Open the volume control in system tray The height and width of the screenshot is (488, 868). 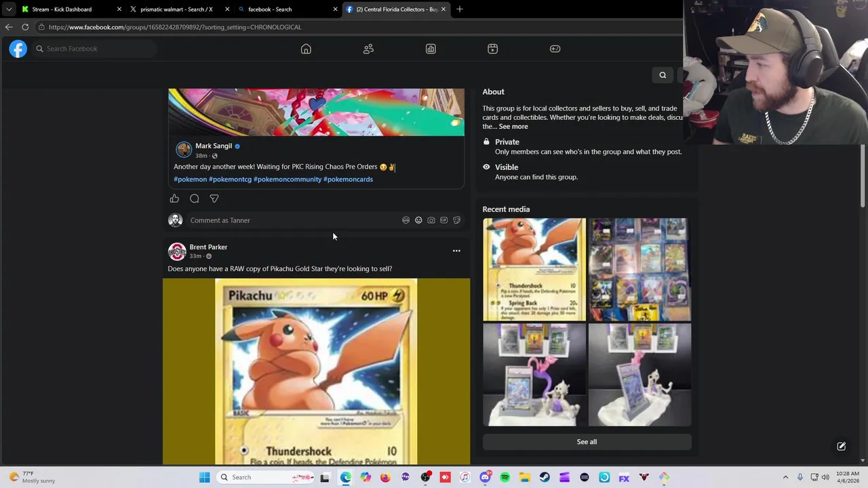[825, 477]
